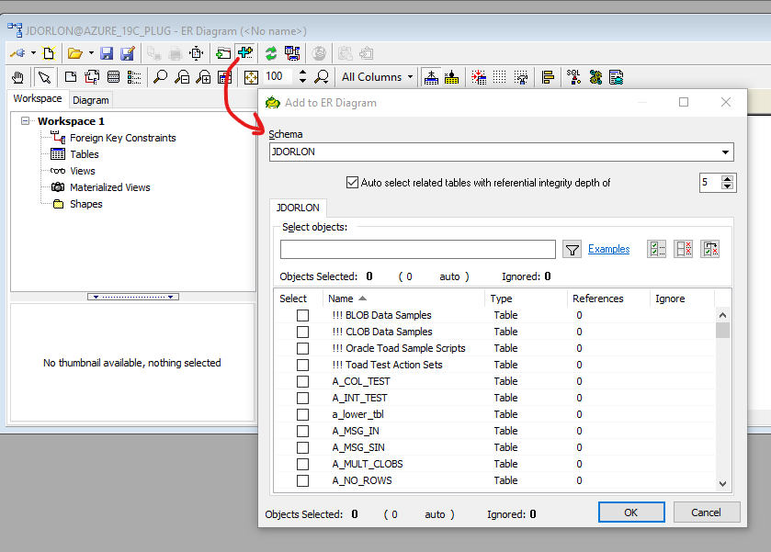This screenshot has height=552, width=771.
Task: Check the !!! CLOB Data Samples row
Action: click(x=303, y=332)
